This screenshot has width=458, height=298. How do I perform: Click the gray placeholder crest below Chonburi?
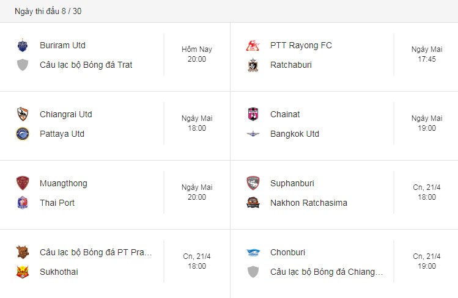pos(253,272)
